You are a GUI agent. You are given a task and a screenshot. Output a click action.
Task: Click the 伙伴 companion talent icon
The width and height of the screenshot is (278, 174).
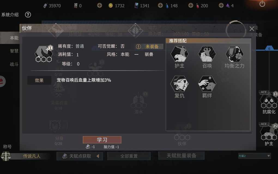click(44, 53)
